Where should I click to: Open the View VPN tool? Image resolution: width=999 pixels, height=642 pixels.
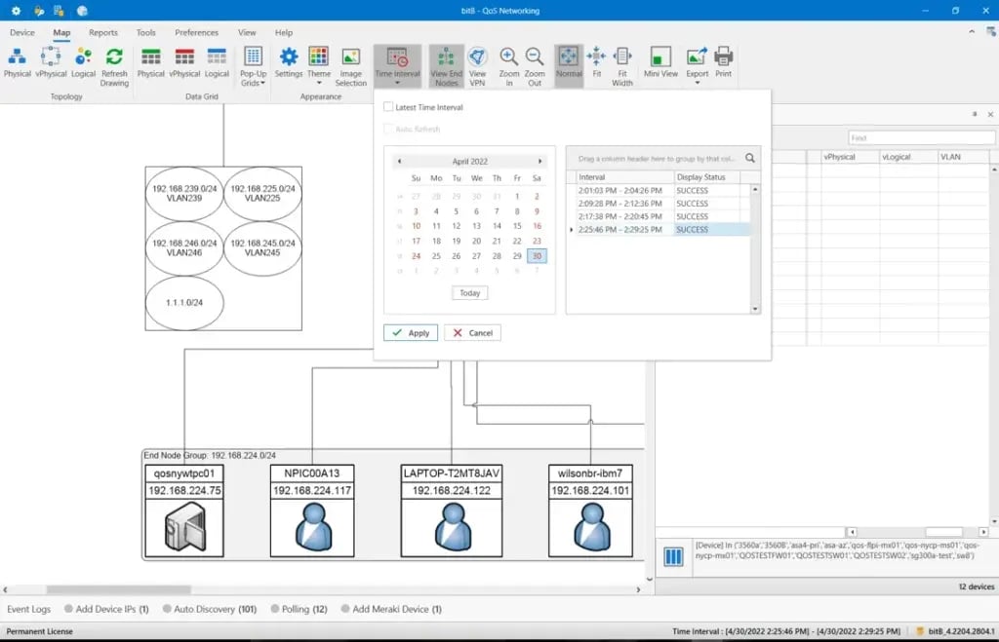pos(477,58)
